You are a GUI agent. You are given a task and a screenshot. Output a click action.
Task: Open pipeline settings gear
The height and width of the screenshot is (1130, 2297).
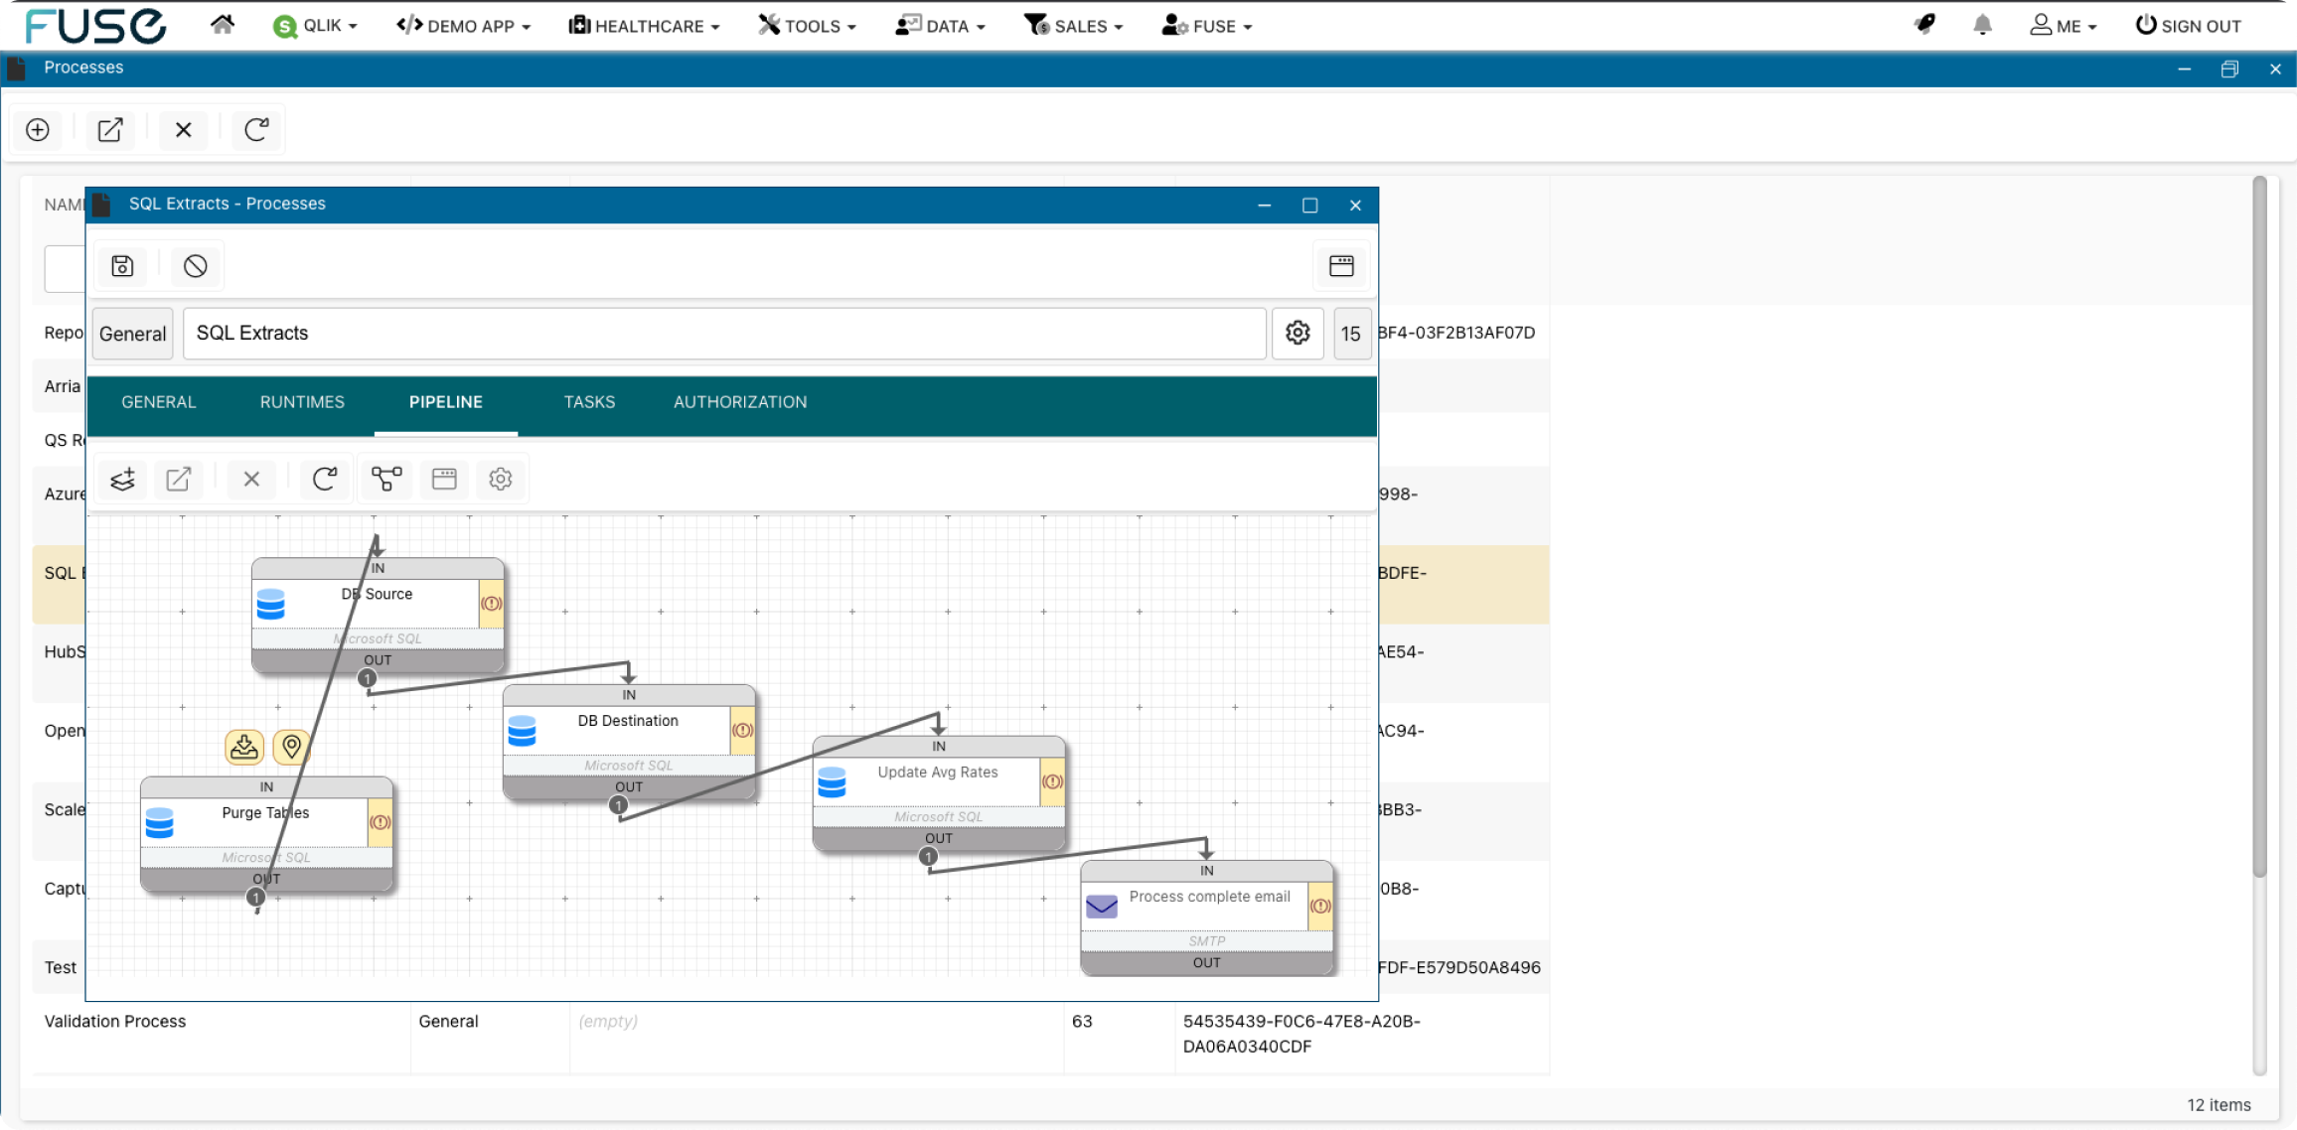pyautogui.click(x=501, y=480)
